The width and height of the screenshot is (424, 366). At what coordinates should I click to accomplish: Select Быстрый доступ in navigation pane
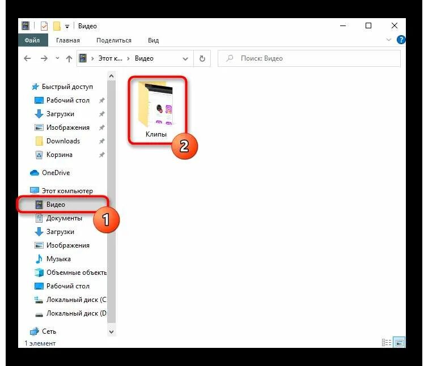(x=67, y=87)
